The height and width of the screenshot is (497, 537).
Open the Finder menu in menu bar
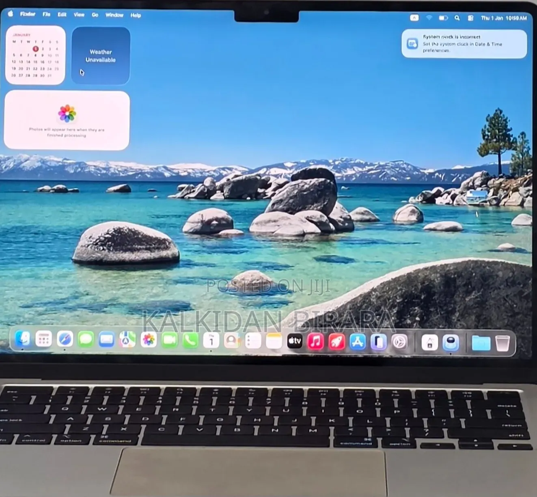click(28, 14)
